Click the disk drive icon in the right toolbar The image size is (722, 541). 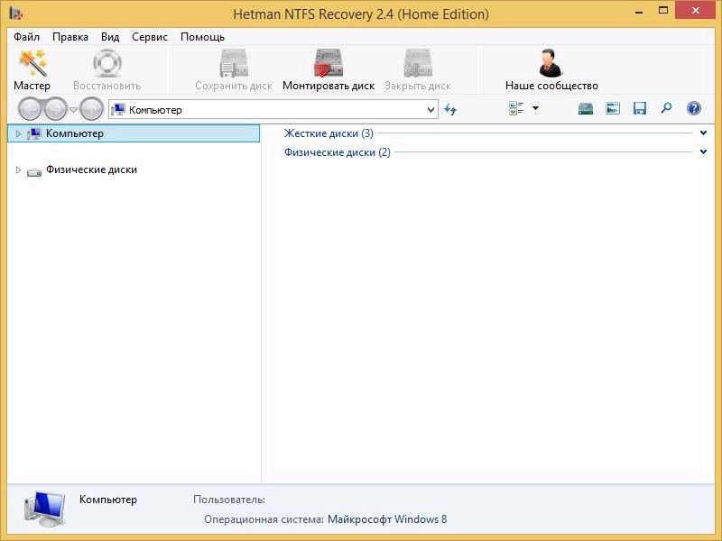[585, 108]
